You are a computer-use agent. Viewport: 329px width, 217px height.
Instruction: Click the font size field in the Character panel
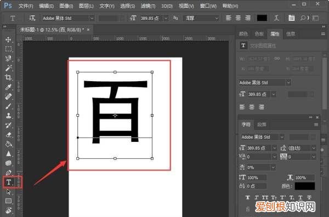(259, 148)
